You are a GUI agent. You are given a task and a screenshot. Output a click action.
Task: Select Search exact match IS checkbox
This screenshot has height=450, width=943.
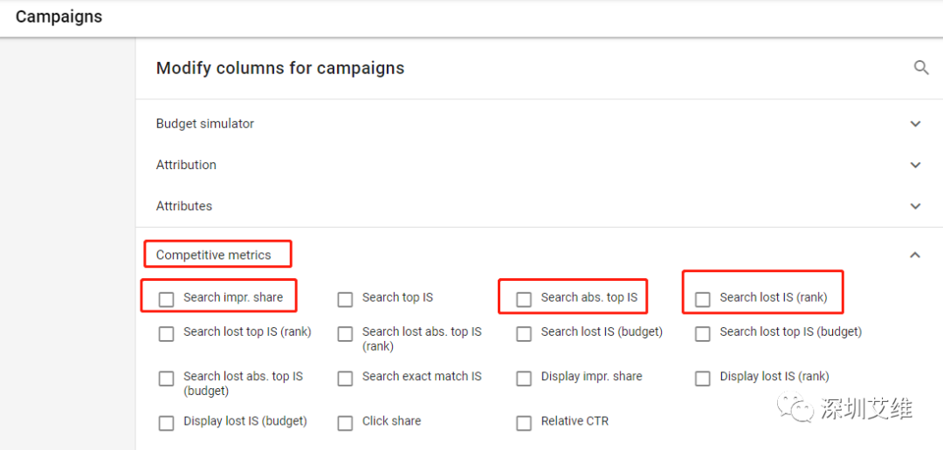(345, 378)
